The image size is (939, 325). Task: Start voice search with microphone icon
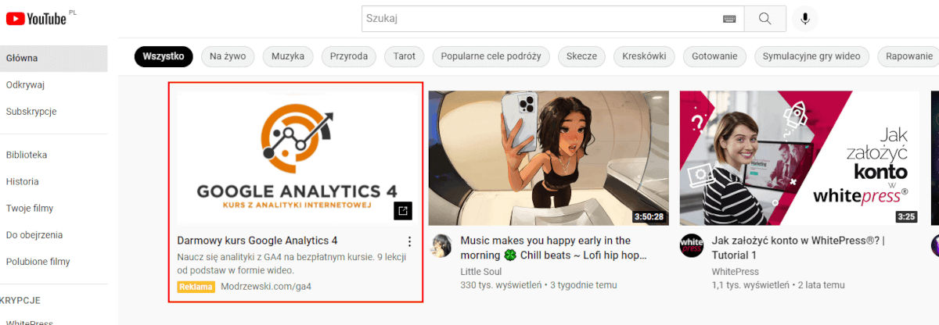pos(805,19)
